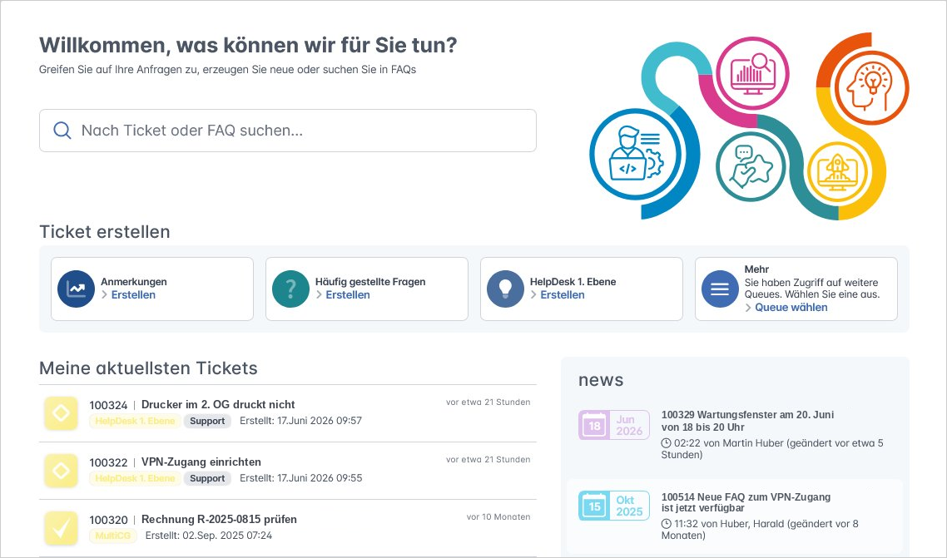Click the Queue wählen link
This screenshot has width=947, height=558.
click(x=791, y=308)
